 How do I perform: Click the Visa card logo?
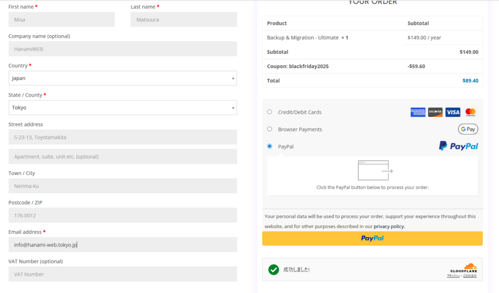[453, 112]
